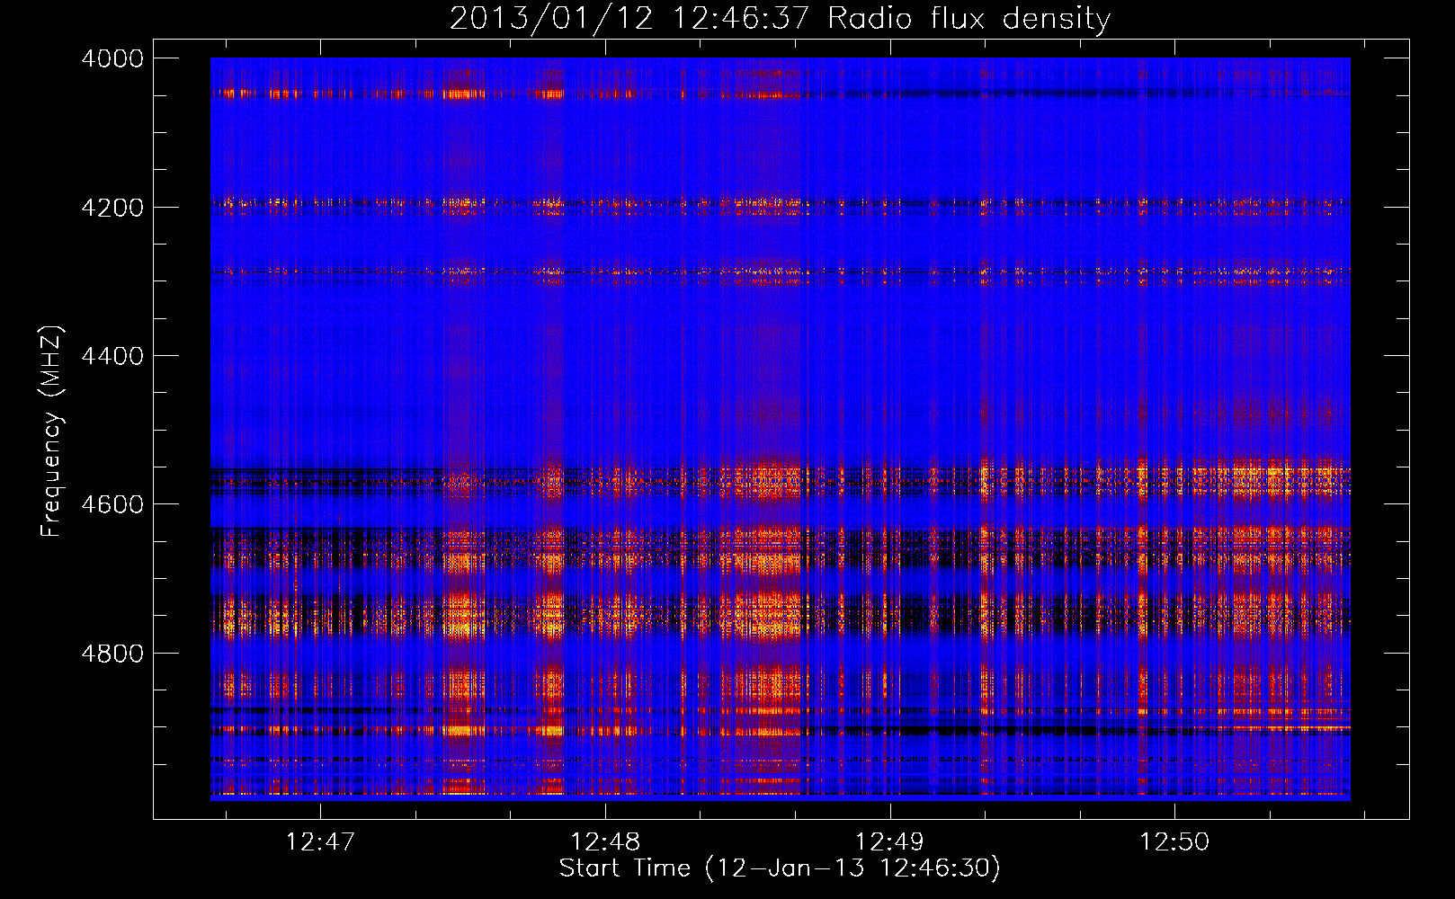
Task: Click the 12:48 time axis label
Action: click(x=605, y=842)
